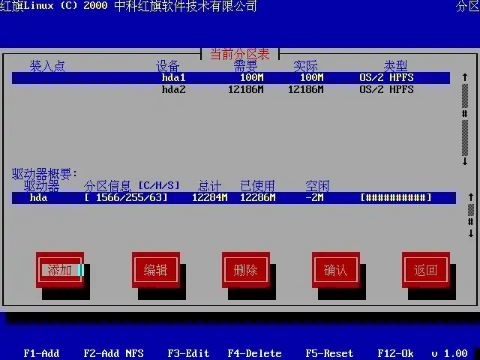The height and width of the screenshot is (360, 480).
Task: Click the drive summary scroll up arrow
Action: [x=471, y=197]
